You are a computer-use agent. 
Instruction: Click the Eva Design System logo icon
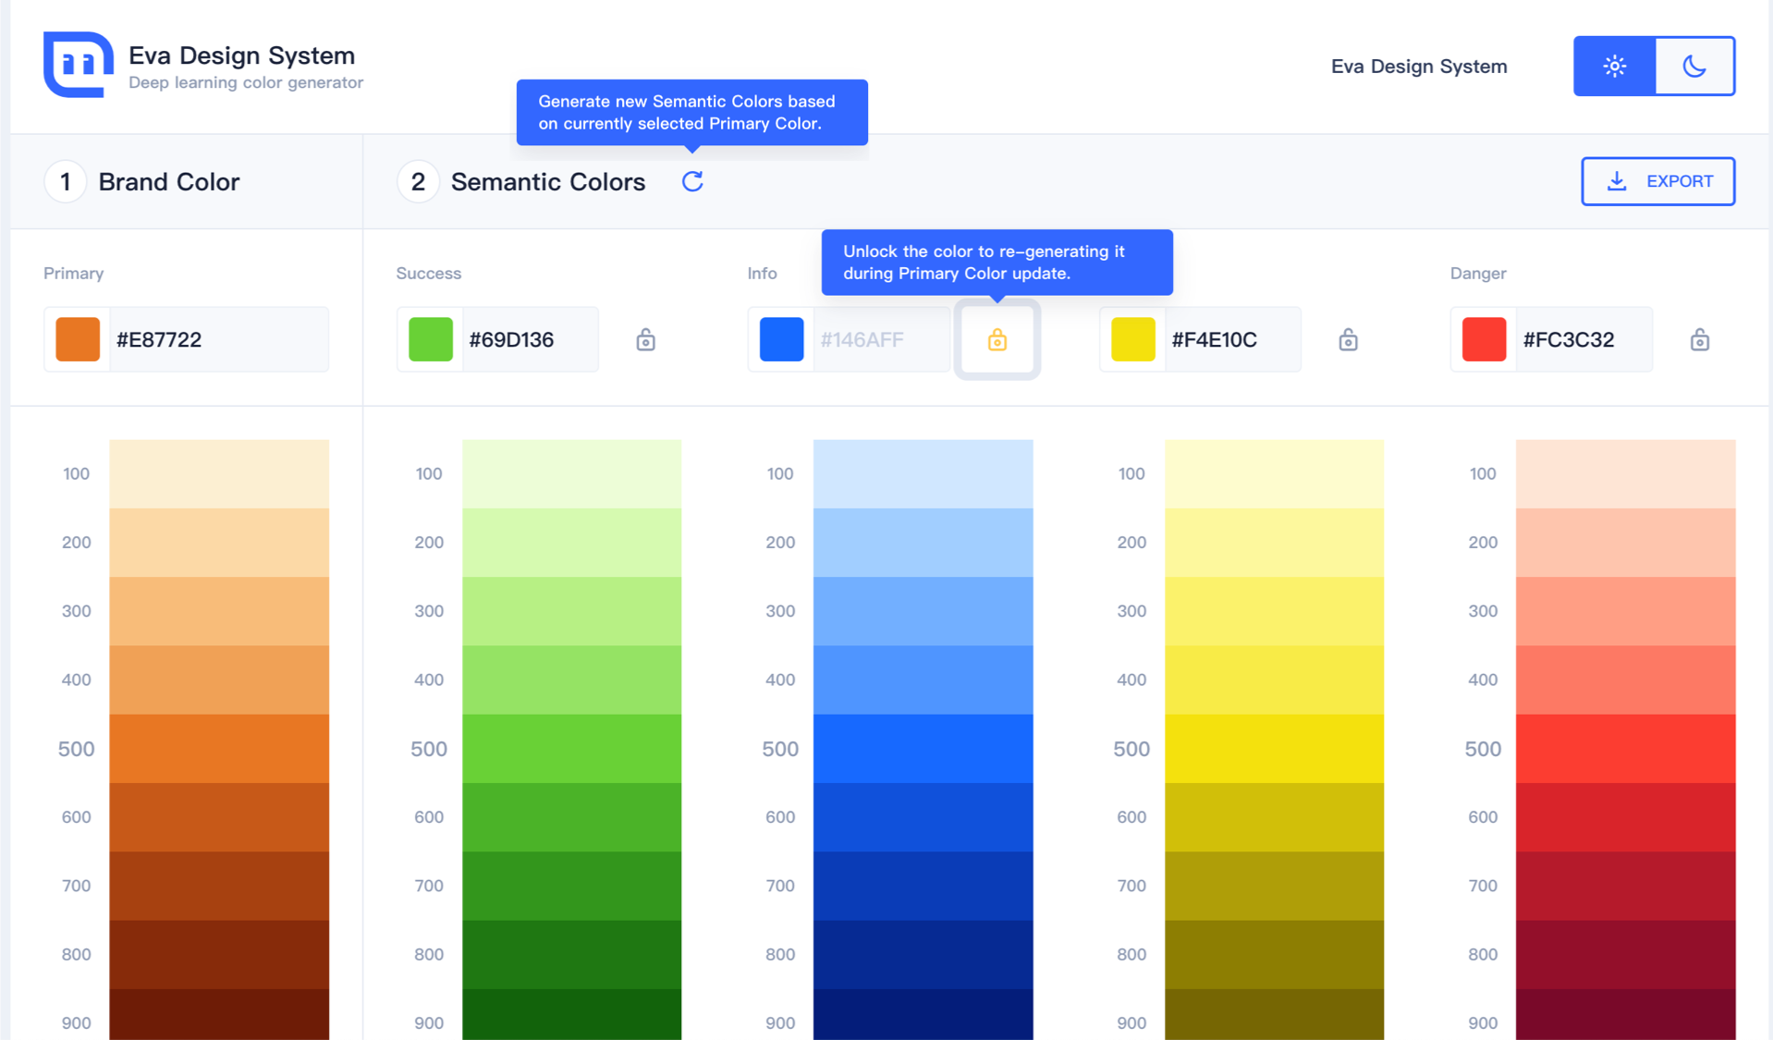(x=78, y=65)
